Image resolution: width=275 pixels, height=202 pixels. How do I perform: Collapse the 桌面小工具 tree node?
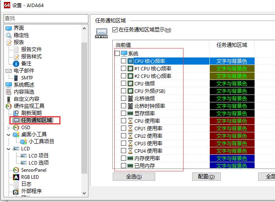point(8,135)
